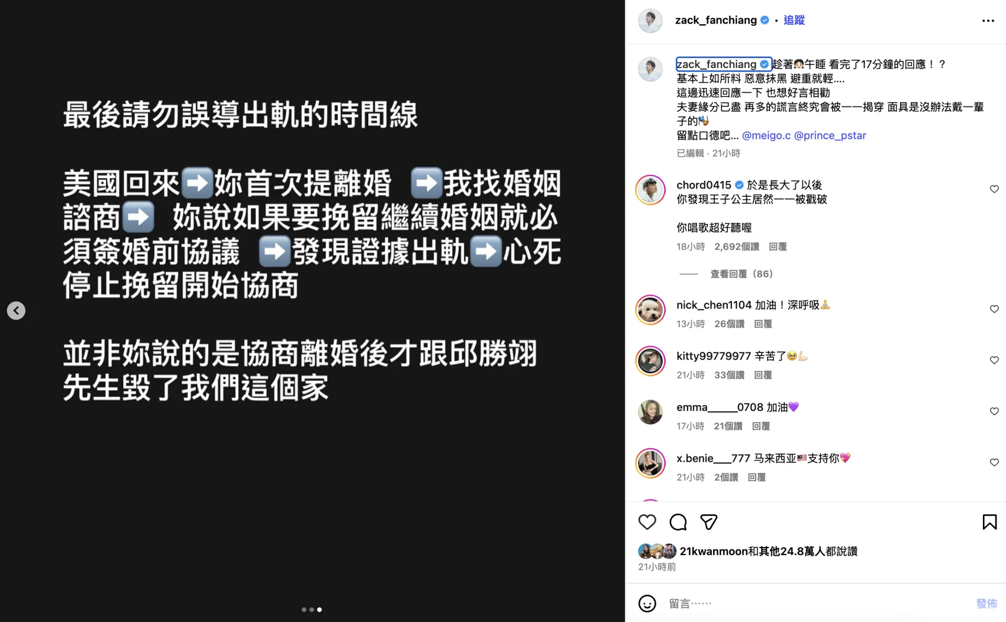Jump to second carousel dot

(312, 609)
